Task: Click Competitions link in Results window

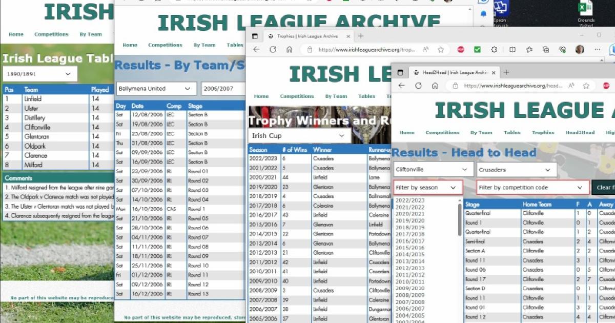Action: point(165,45)
